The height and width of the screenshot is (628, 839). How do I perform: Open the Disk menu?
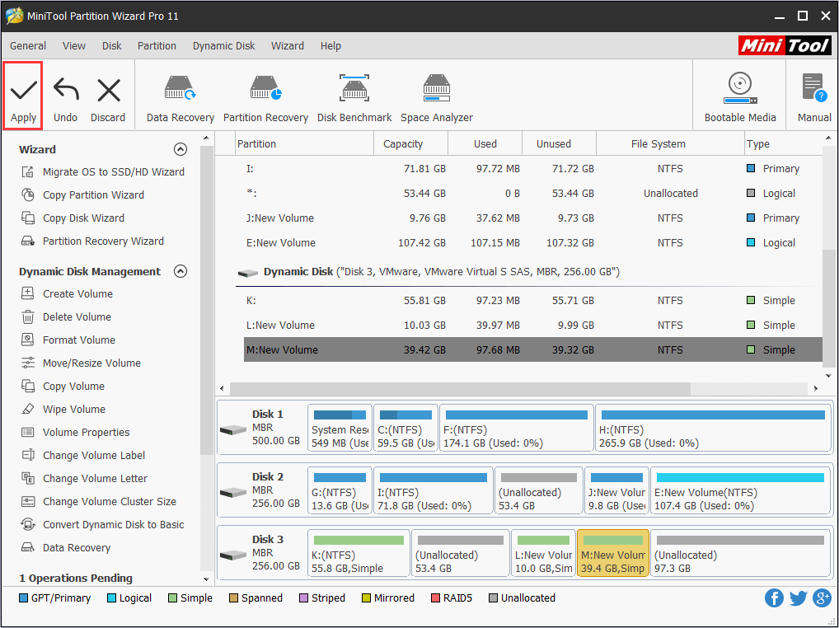coord(112,46)
